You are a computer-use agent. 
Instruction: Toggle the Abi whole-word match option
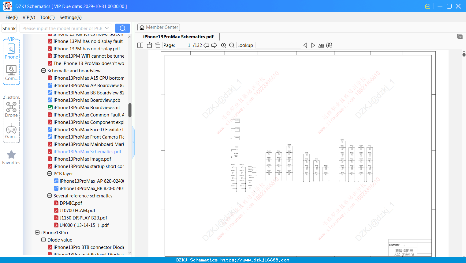point(321,45)
